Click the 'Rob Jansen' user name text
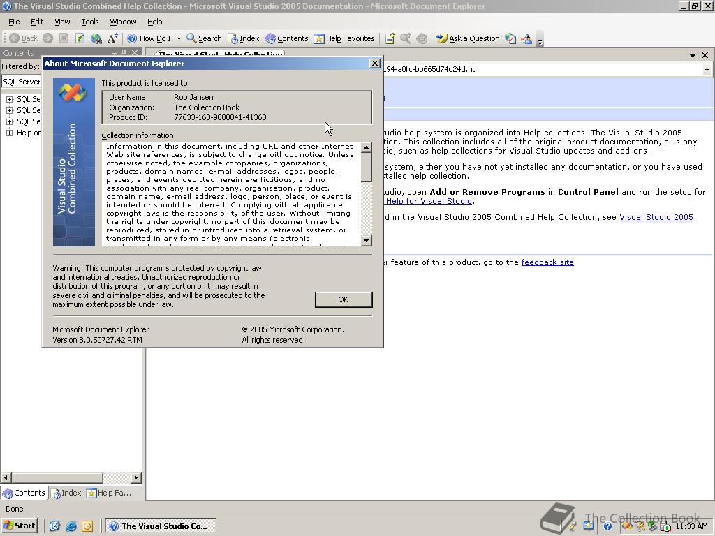Image resolution: width=715 pixels, height=536 pixels. click(193, 97)
